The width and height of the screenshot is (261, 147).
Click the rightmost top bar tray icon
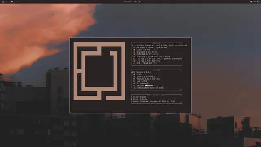click(258, 2)
